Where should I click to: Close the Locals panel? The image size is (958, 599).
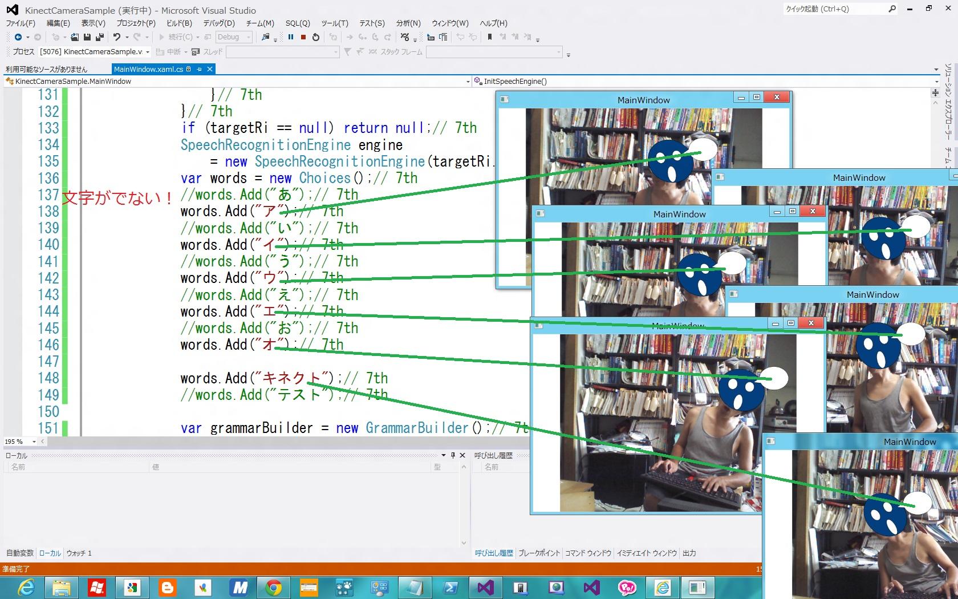(x=462, y=455)
